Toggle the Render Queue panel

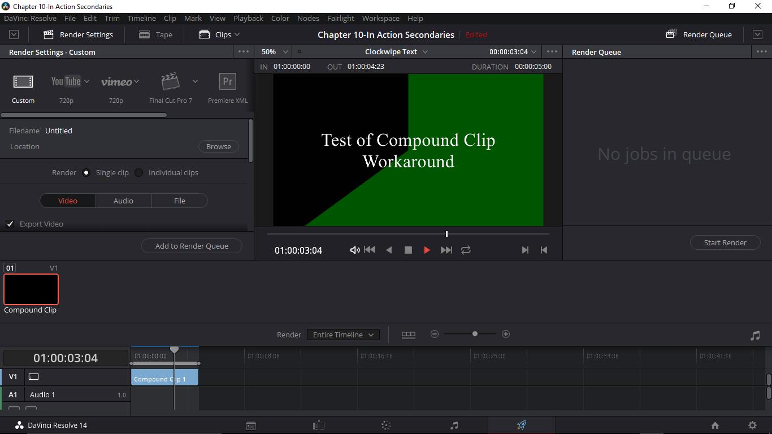(x=699, y=34)
